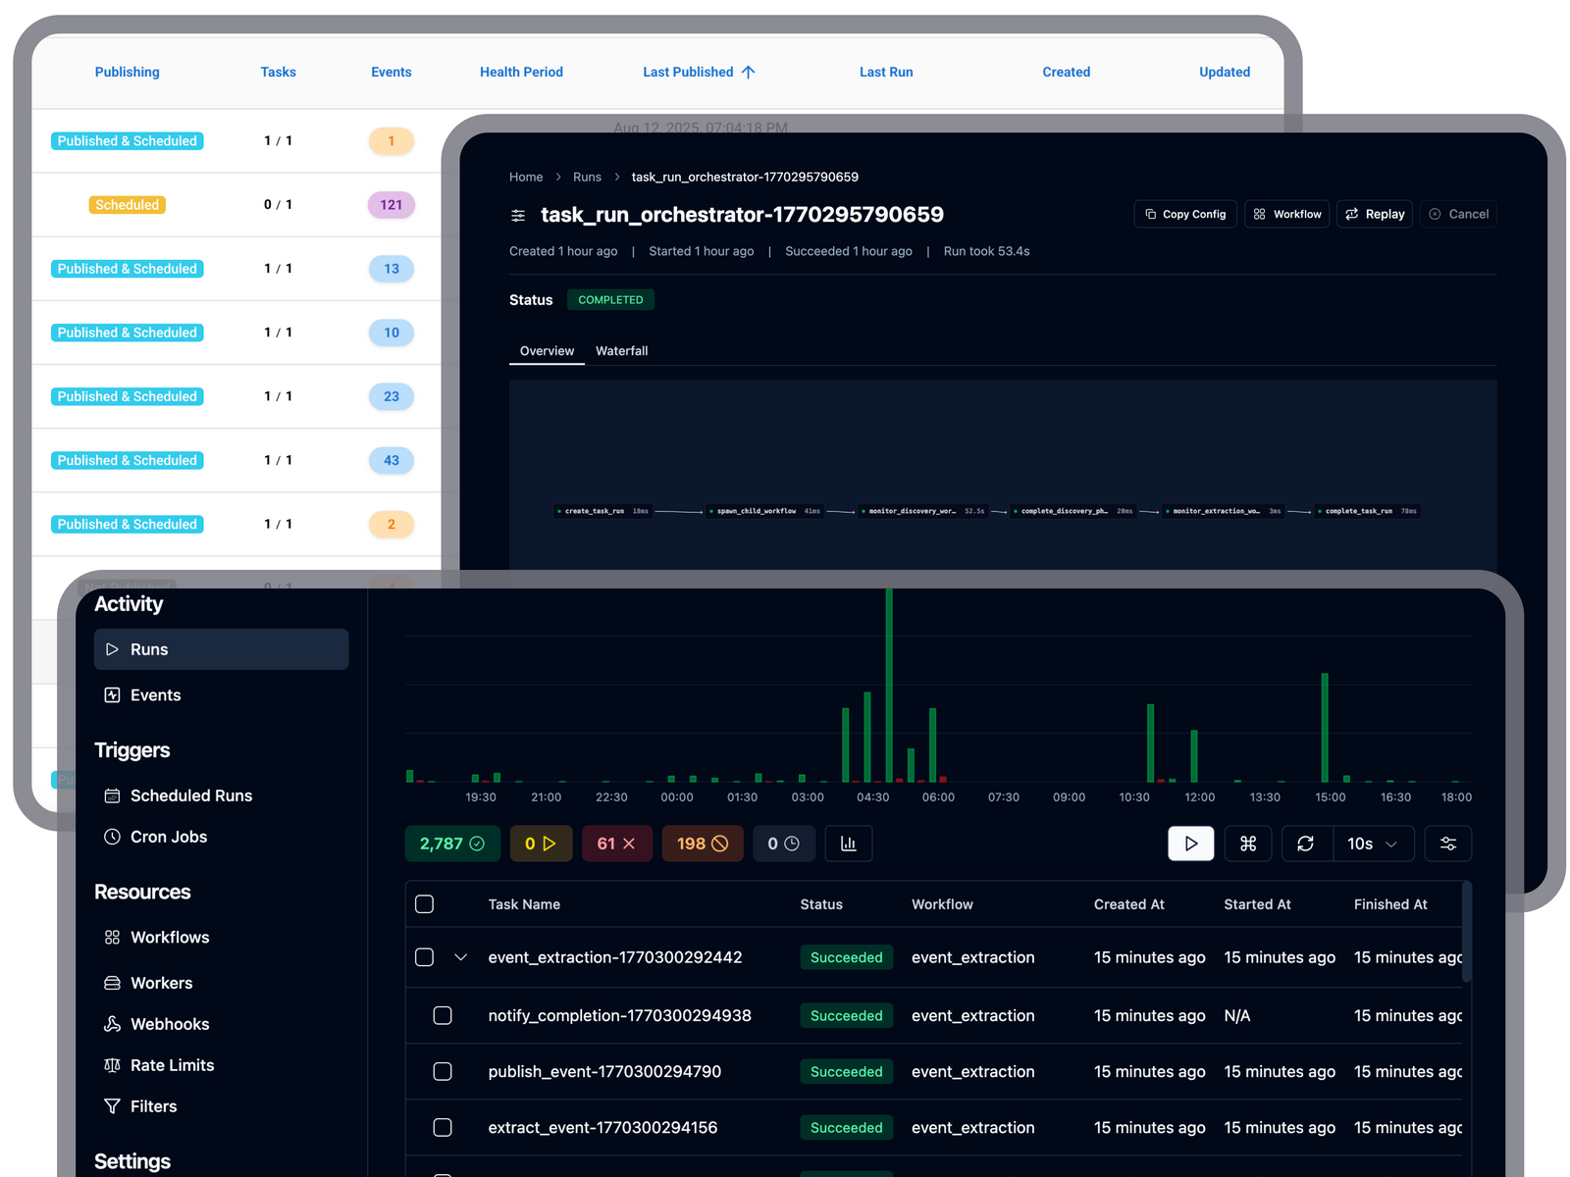Click Workers icon in sidebar
The height and width of the screenshot is (1177, 1570).
coord(112,983)
